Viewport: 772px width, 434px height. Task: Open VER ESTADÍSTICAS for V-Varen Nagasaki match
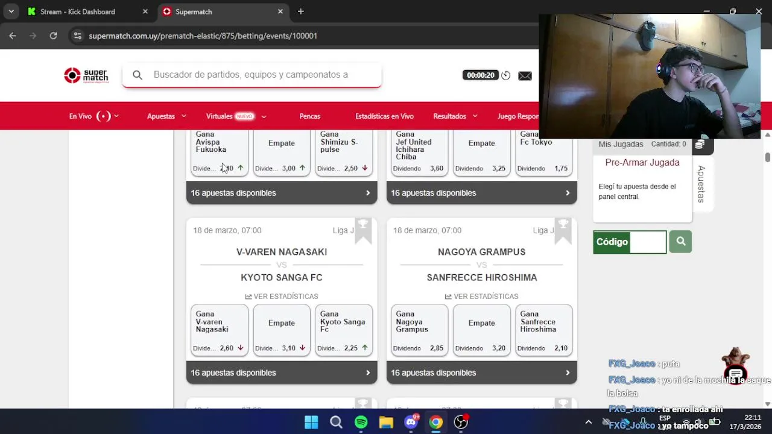(x=282, y=297)
